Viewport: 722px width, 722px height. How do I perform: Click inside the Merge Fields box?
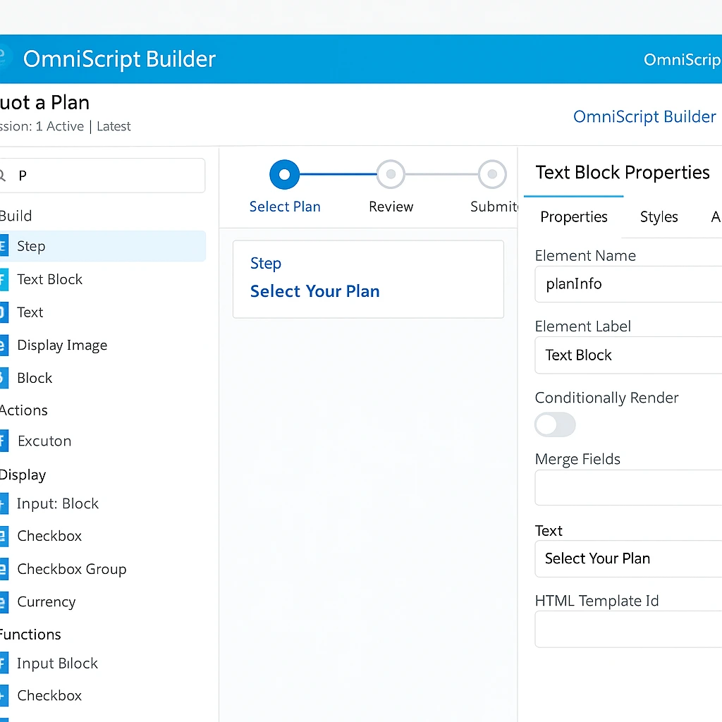pos(628,487)
